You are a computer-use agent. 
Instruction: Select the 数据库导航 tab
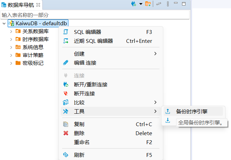21,5
